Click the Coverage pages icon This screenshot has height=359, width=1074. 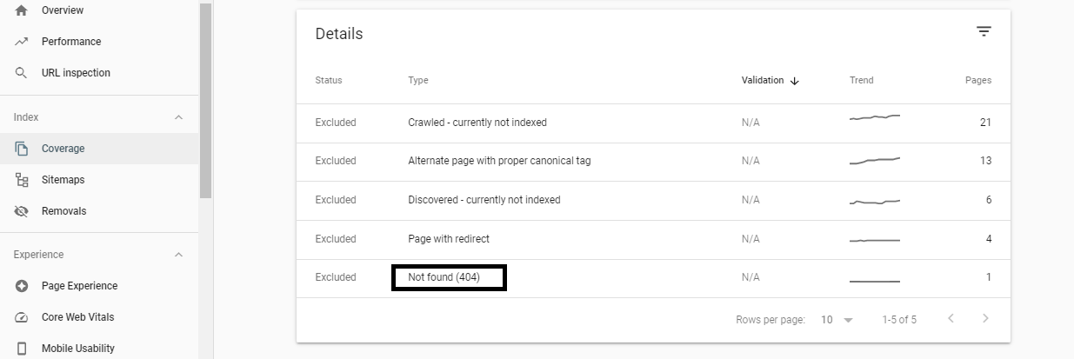tap(22, 149)
